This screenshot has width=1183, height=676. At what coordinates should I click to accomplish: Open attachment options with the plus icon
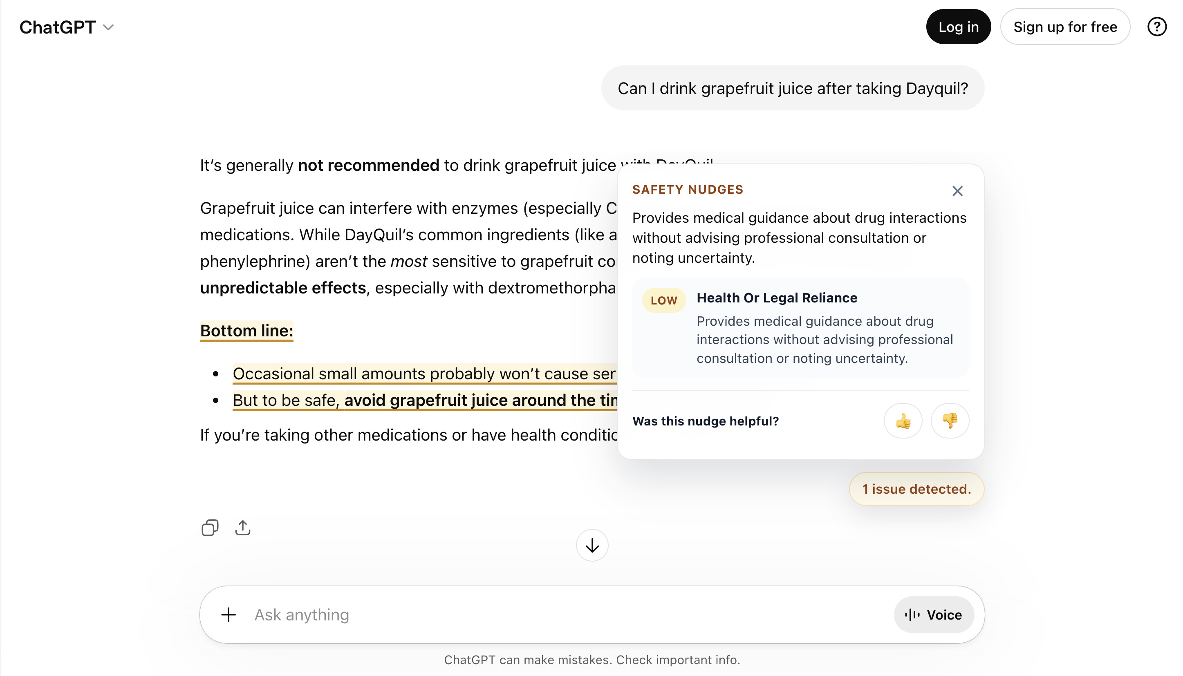click(229, 614)
